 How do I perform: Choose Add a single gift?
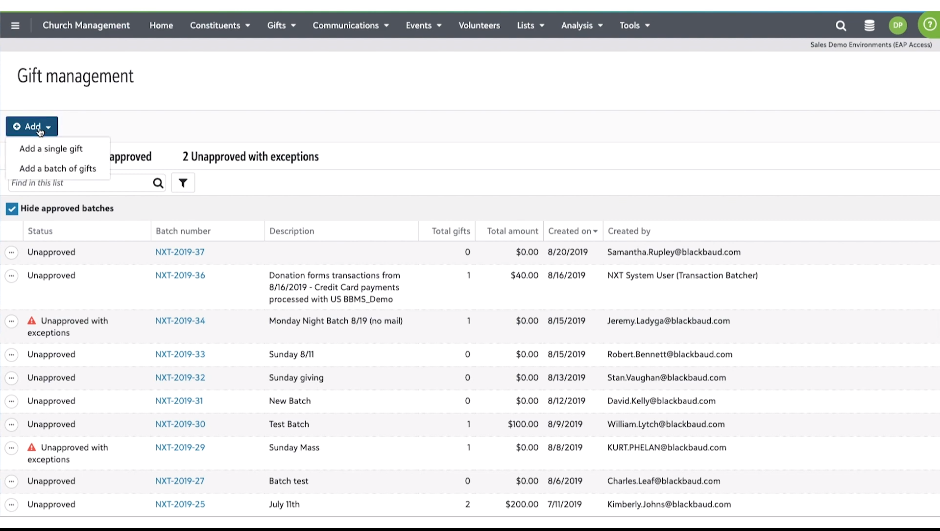(x=51, y=149)
